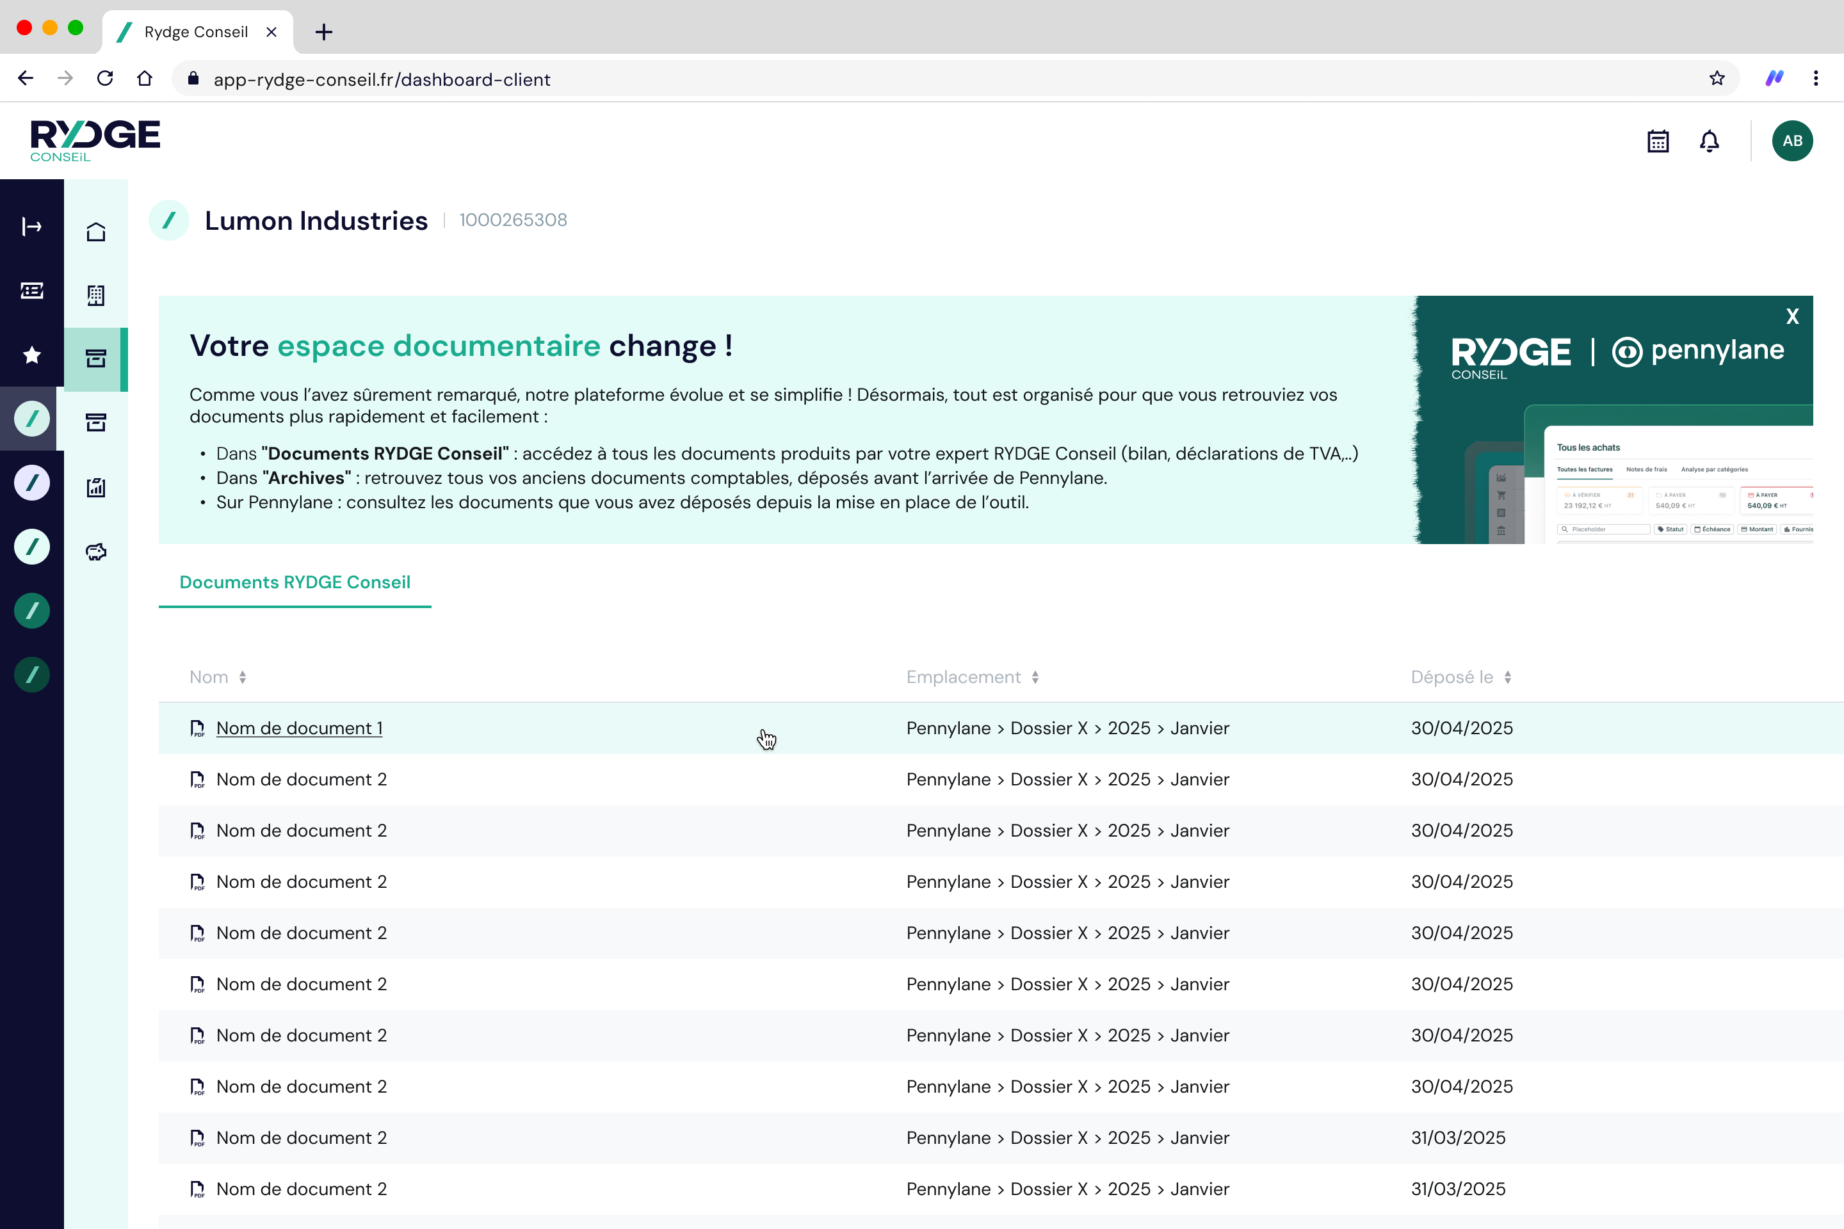
Task: Click the favorites star in dark sidebar
Action: 31,355
